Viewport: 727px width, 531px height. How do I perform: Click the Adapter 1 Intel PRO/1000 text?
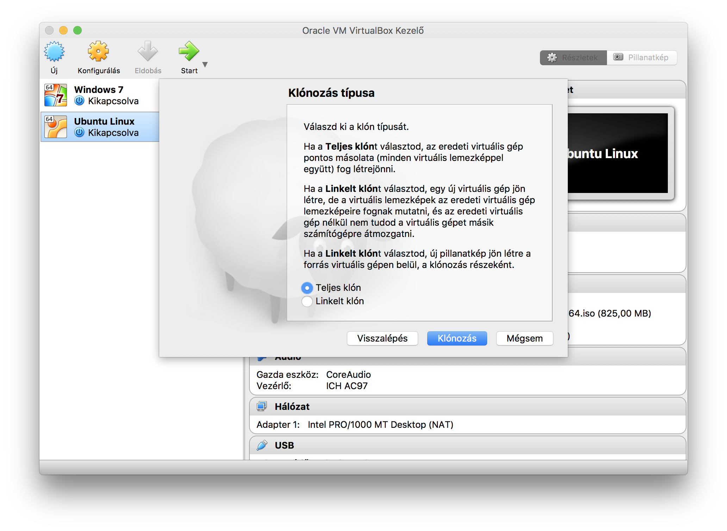coord(355,425)
